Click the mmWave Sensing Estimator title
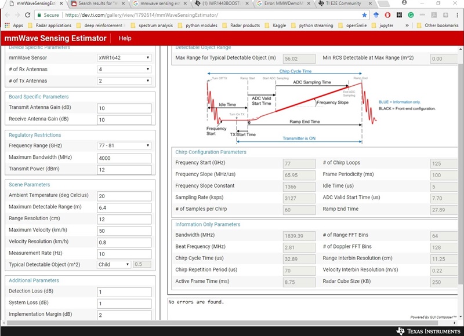 55,38
